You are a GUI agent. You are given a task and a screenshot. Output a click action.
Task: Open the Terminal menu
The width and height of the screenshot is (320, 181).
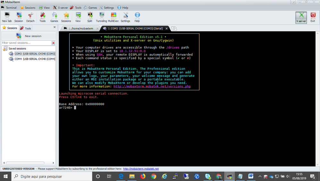click(9, 8)
